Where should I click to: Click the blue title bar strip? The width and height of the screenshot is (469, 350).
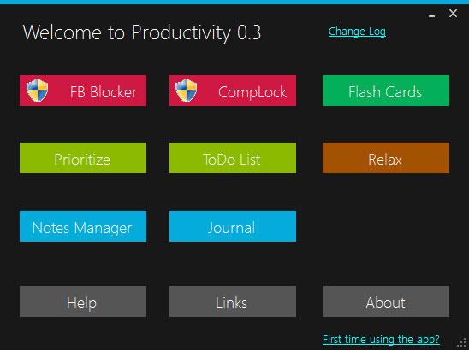[x=234, y=2]
